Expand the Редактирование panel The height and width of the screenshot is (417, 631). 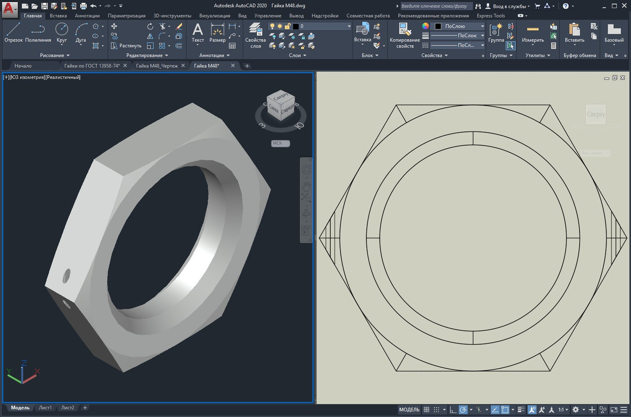[x=147, y=55]
